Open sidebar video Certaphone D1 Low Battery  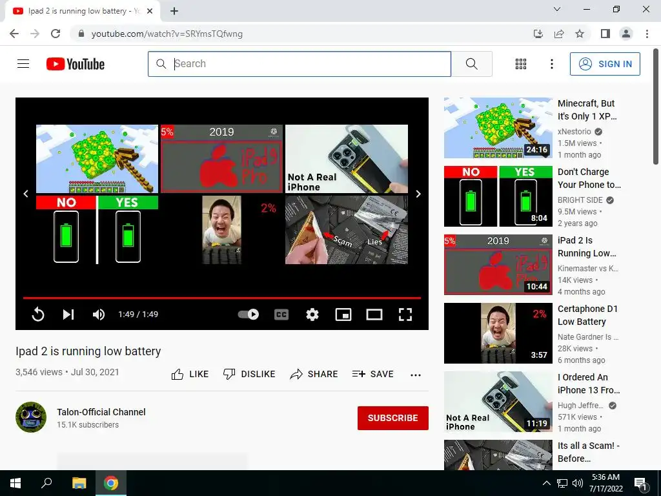587,315
